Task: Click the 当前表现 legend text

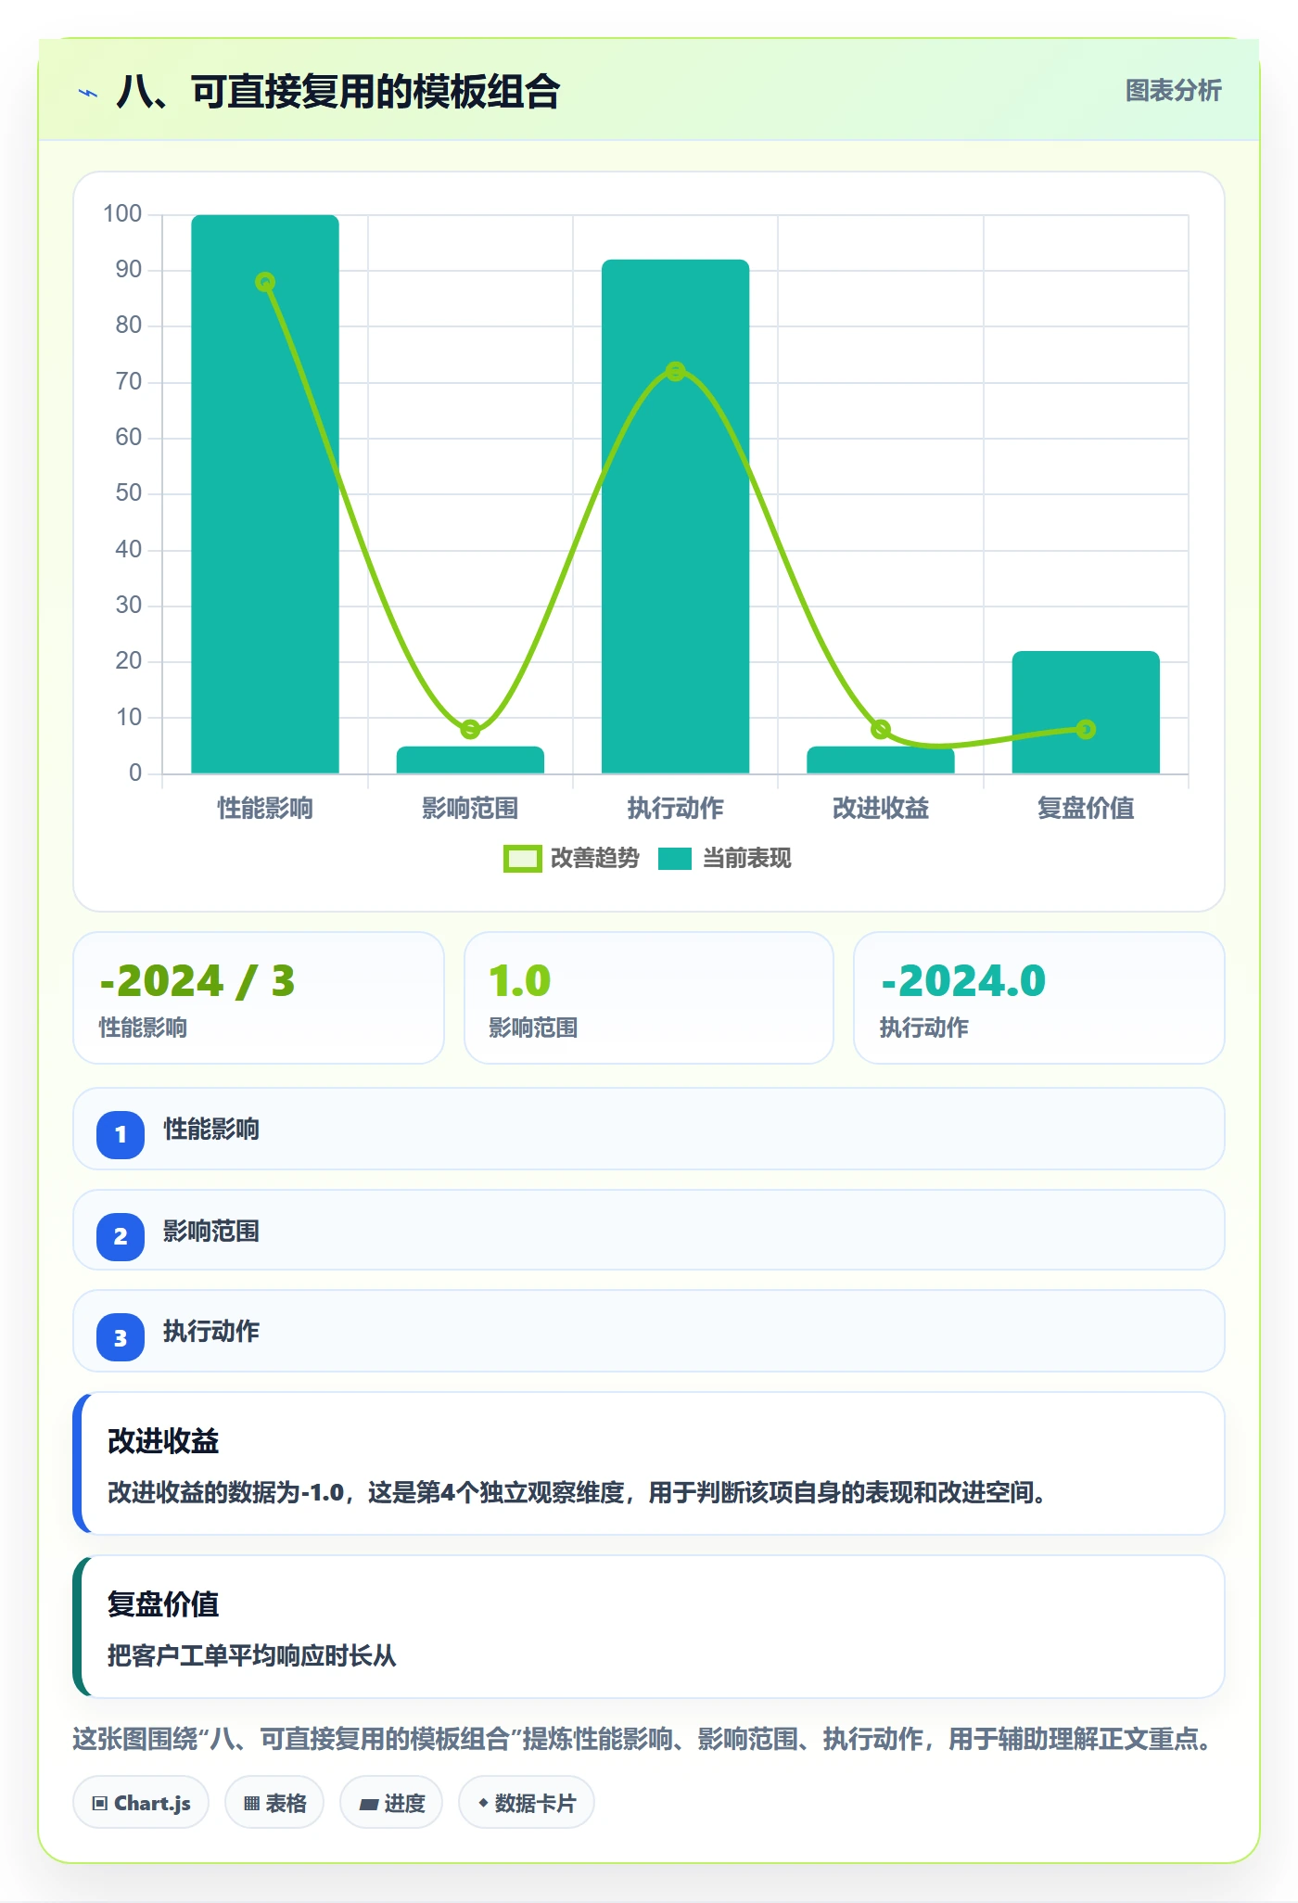Action: click(746, 859)
